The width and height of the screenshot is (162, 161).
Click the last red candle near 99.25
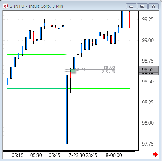tap(129, 20)
